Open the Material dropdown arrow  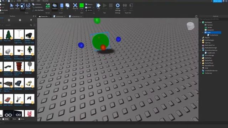(75, 10)
